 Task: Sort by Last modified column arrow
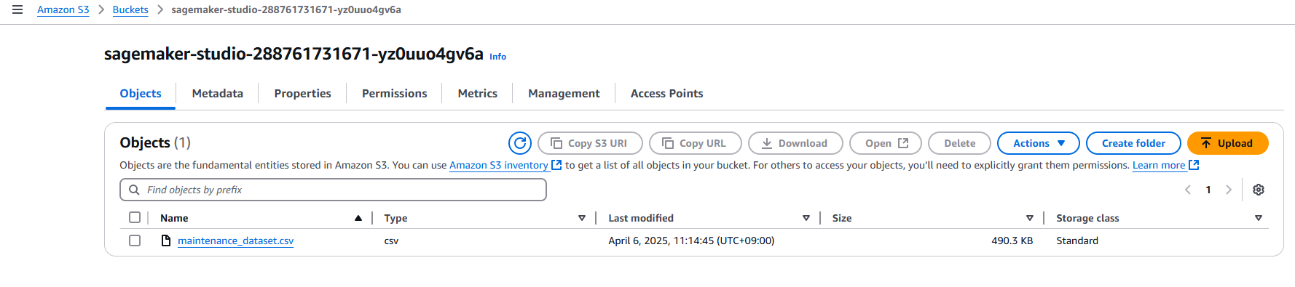(x=806, y=218)
